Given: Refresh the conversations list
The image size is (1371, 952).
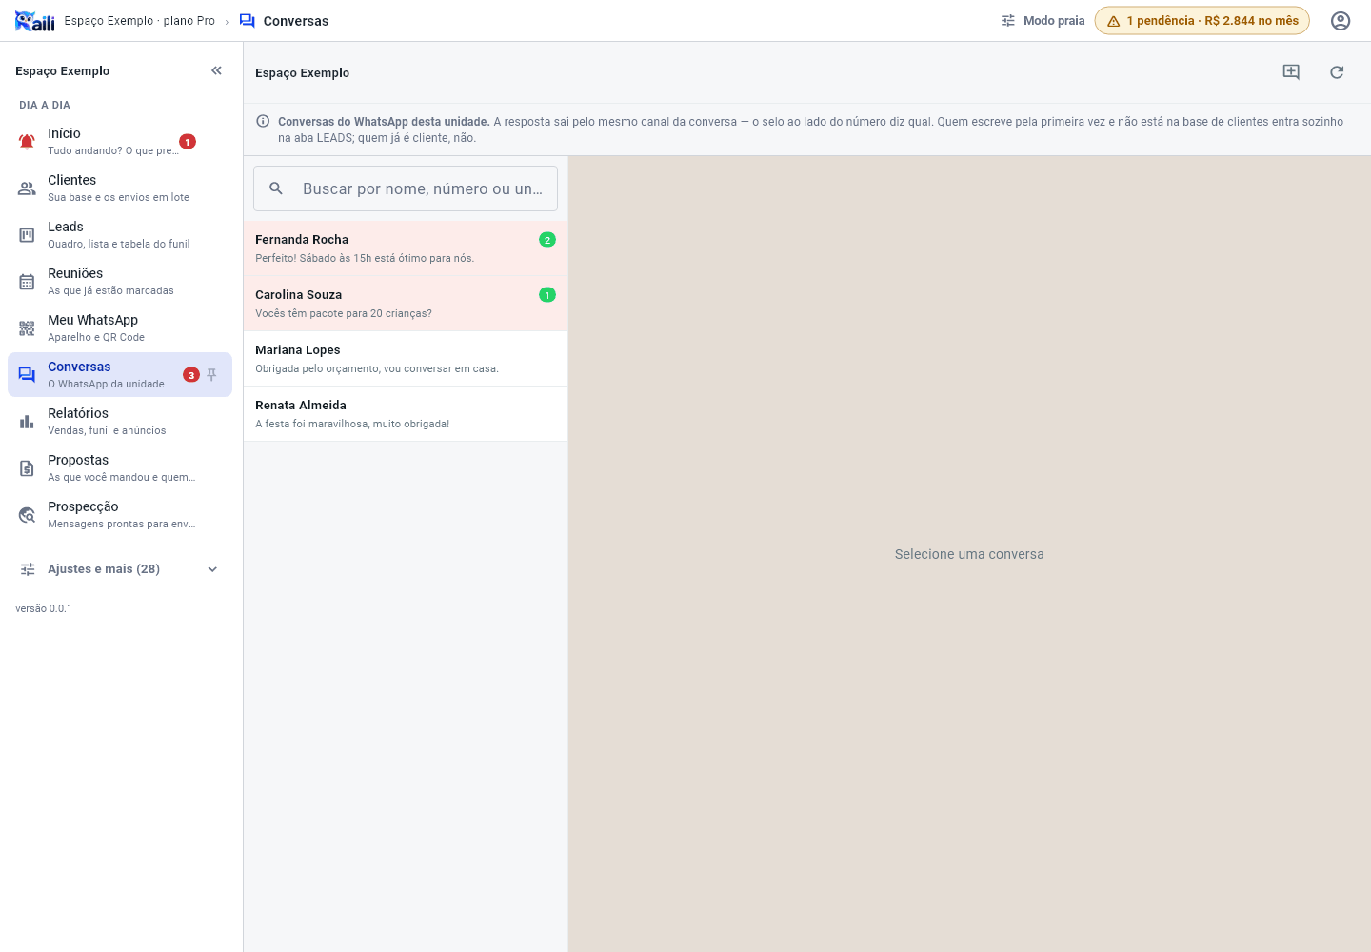Looking at the screenshot, I should (1337, 72).
